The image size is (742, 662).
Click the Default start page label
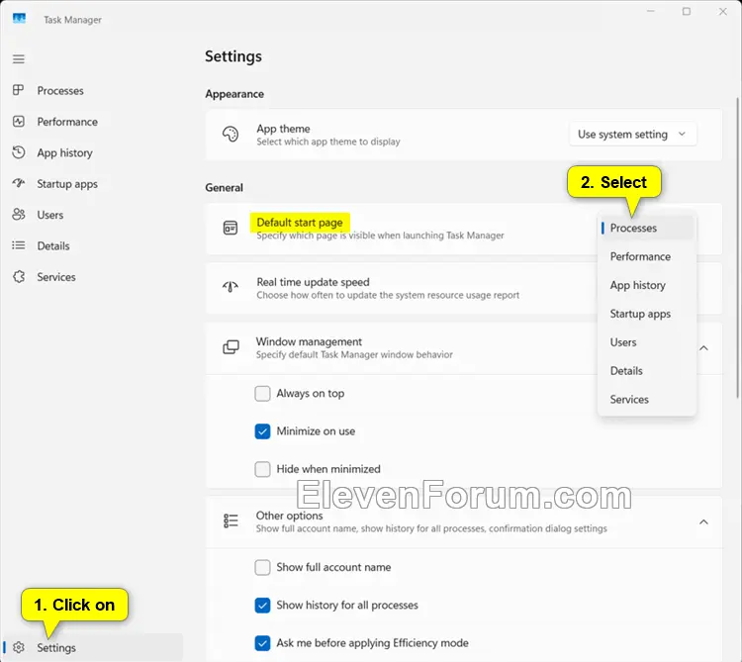click(x=300, y=223)
